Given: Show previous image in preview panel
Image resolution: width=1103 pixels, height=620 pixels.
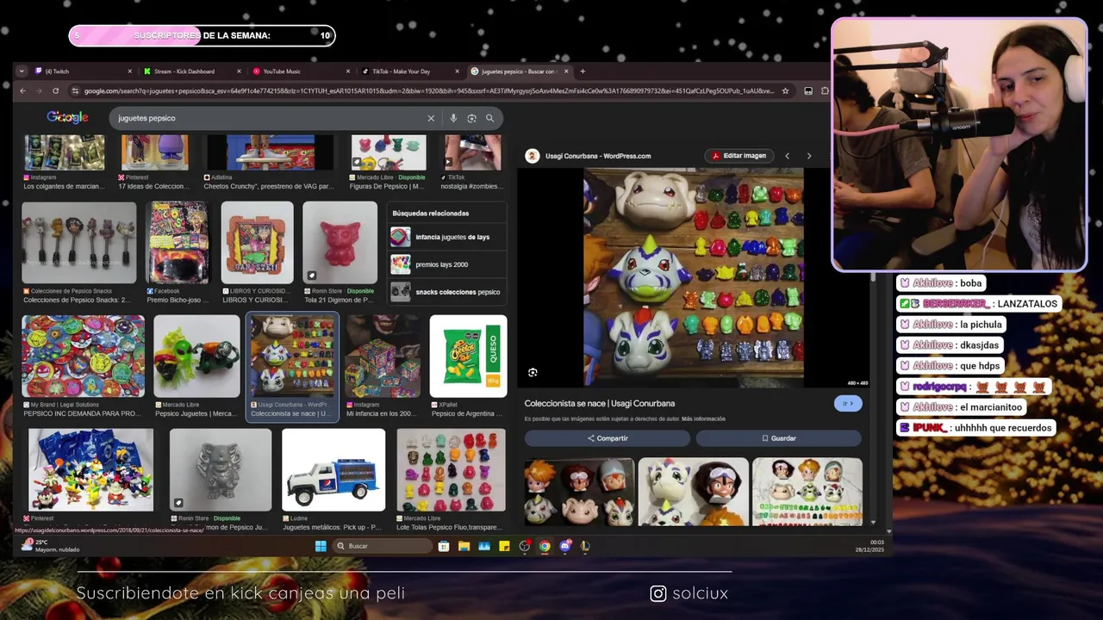Looking at the screenshot, I should coord(787,156).
